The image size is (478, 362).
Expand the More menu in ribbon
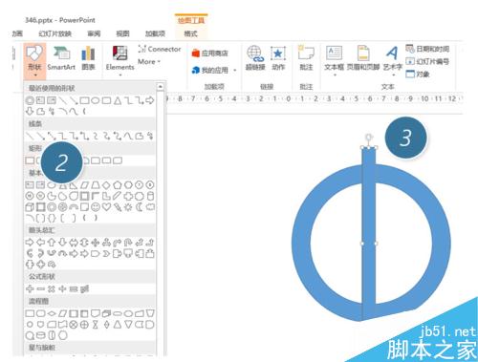pos(149,62)
